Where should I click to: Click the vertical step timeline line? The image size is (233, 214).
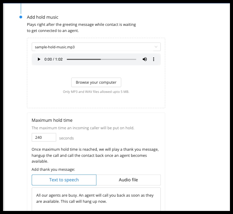click(21, 9)
